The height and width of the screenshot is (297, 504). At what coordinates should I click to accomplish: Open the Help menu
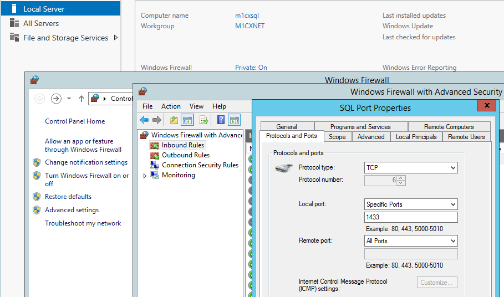point(219,106)
